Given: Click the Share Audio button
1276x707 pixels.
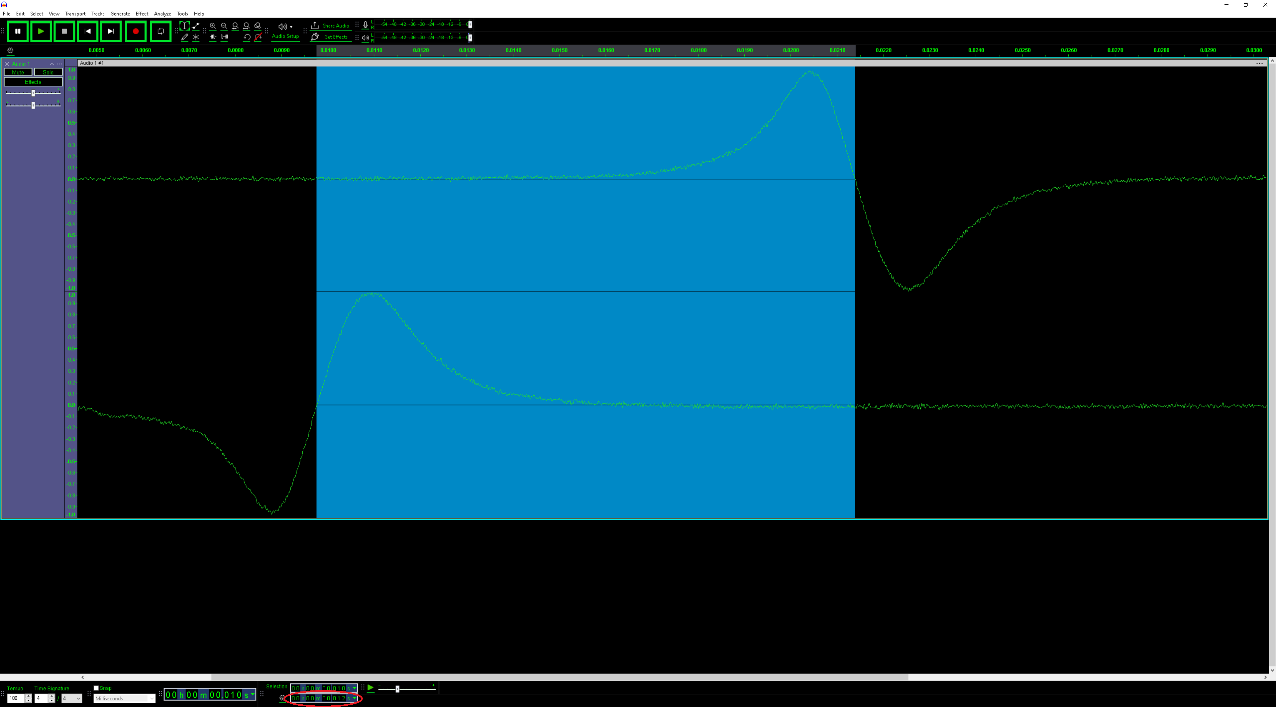Looking at the screenshot, I should [x=330, y=26].
